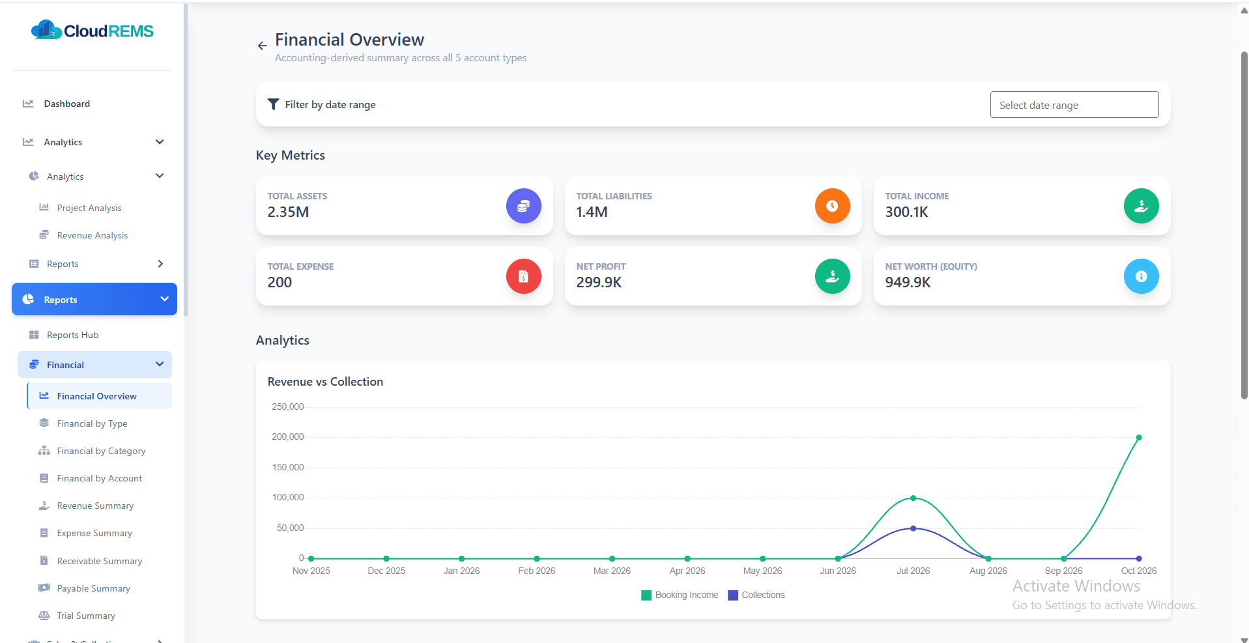The width and height of the screenshot is (1249, 643).
Task: Collapse the nested Analytics submenu chevron
Action: click(x=160, y=176)
